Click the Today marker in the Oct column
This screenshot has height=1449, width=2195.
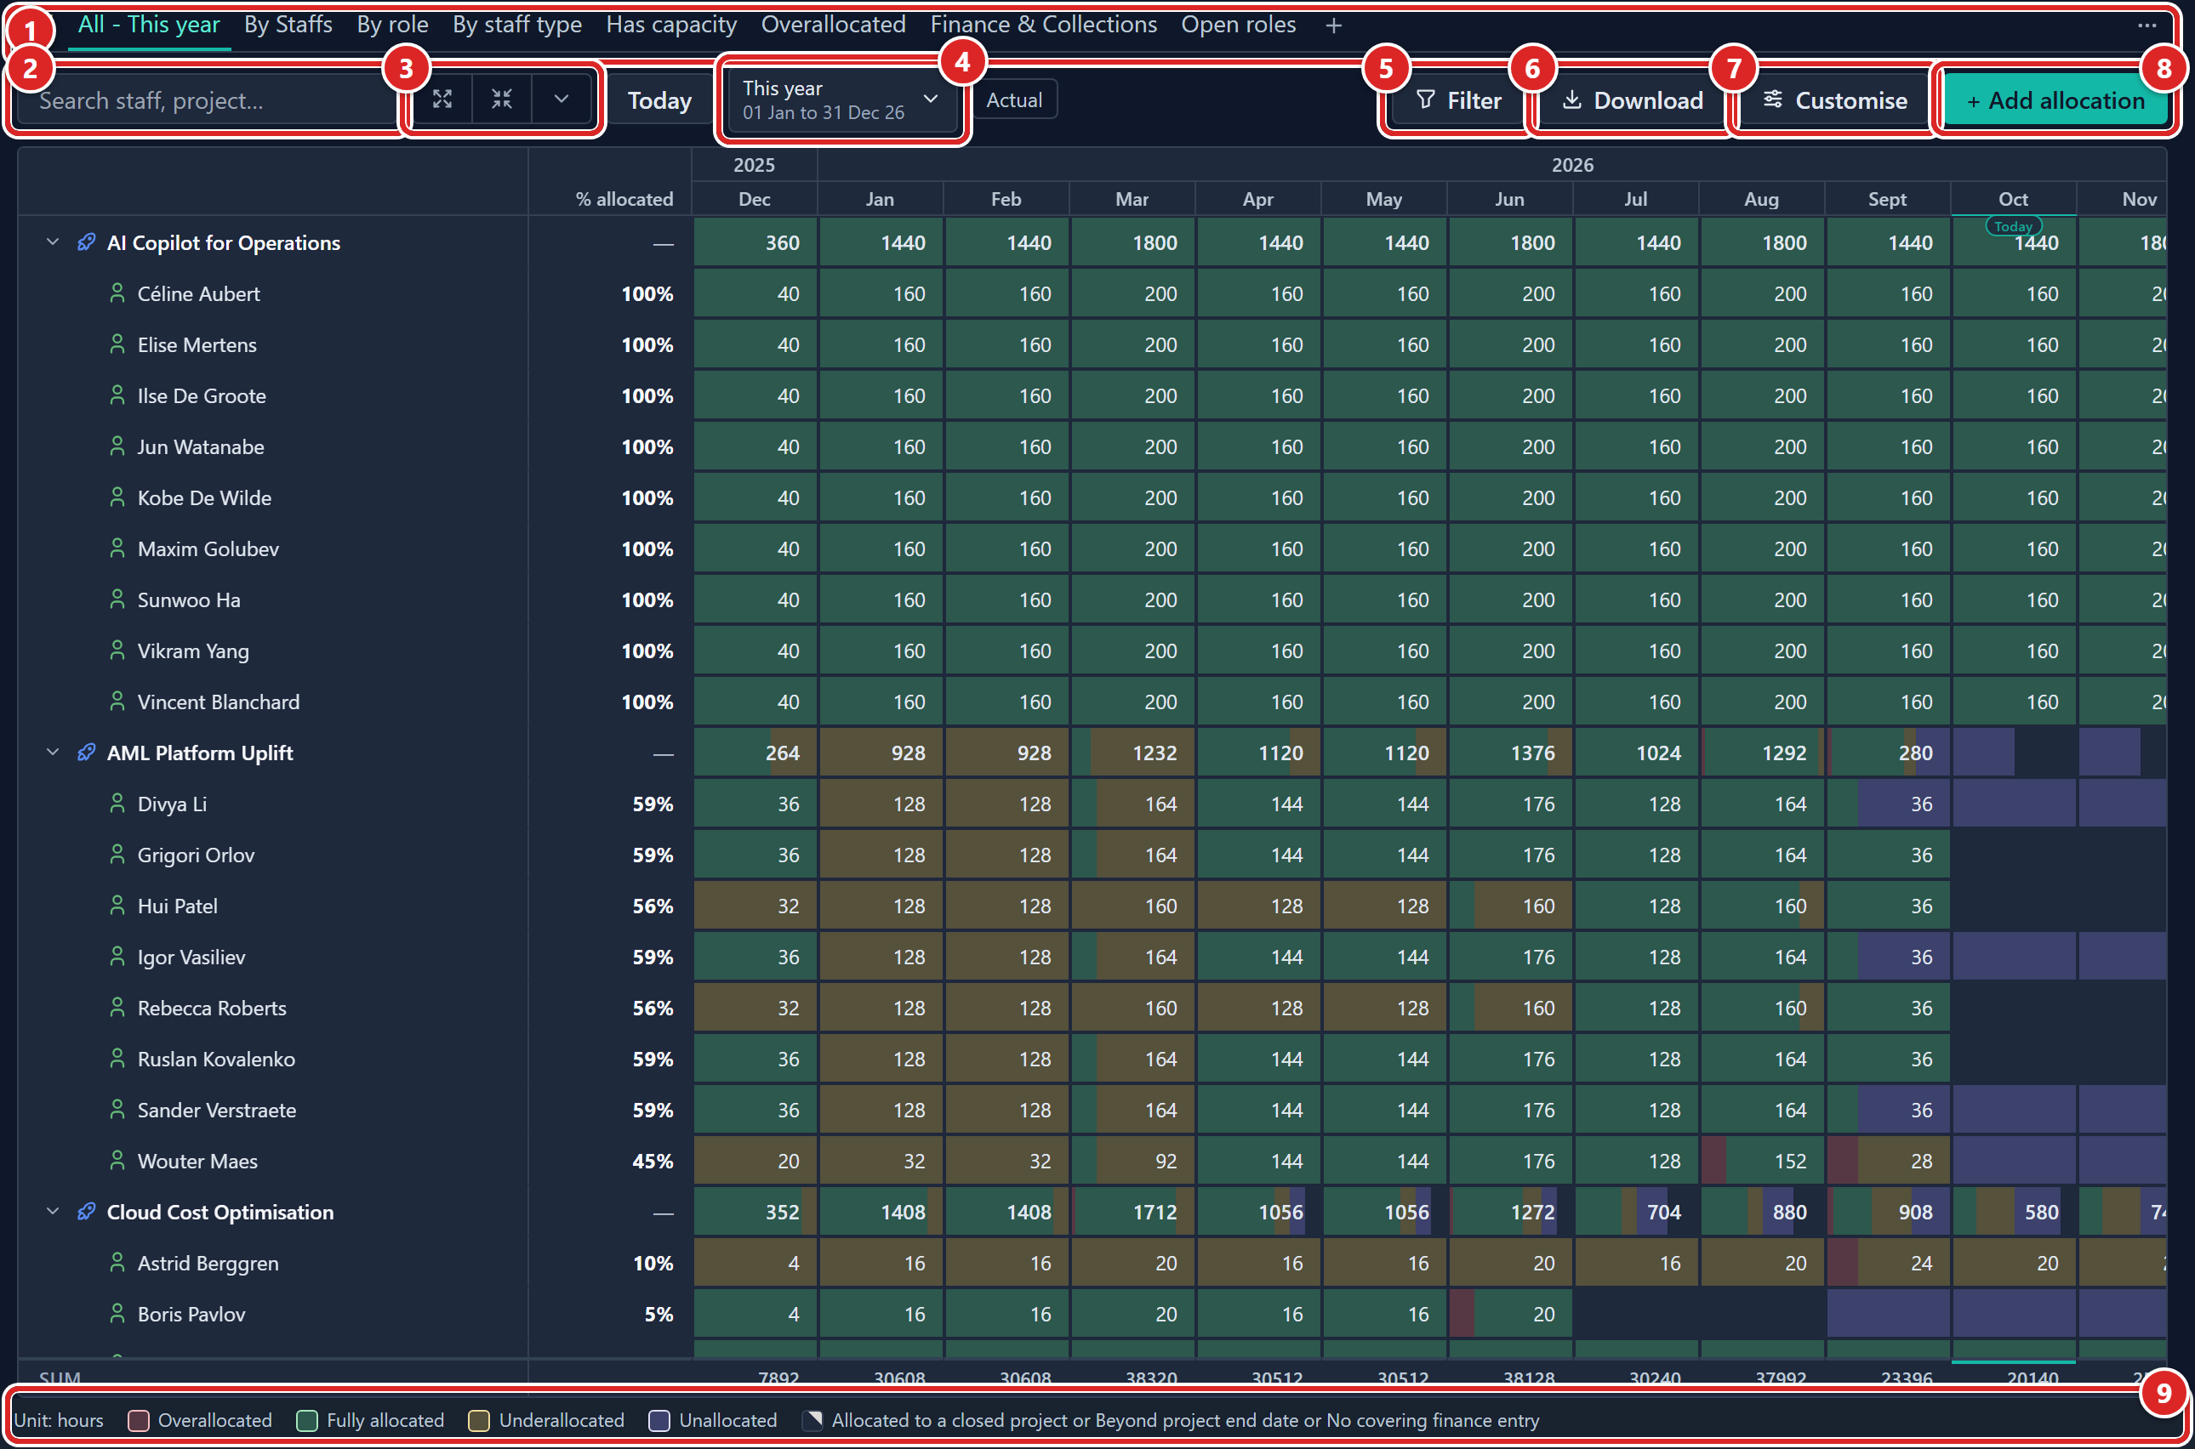(x=2013, y=226)
